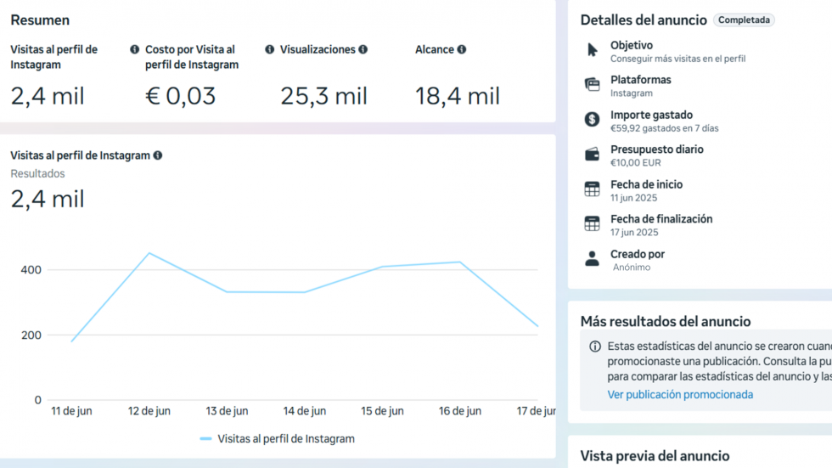Click '€59,92 gastados en 7 días' text
Screen dimensions: 832x468
point(664,128)
